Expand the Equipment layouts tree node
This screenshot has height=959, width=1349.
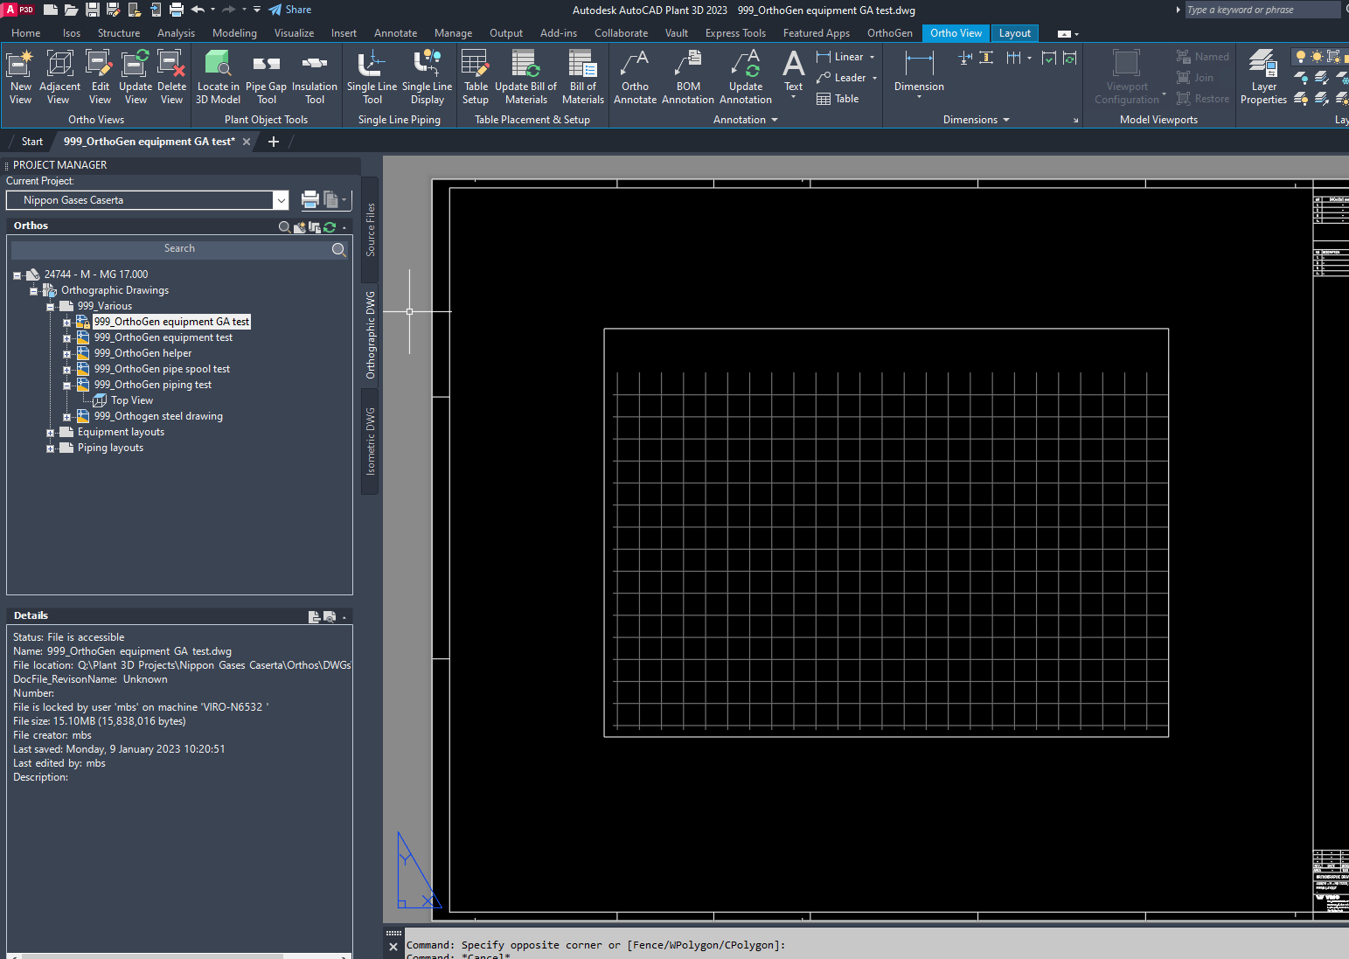point(51,431)
